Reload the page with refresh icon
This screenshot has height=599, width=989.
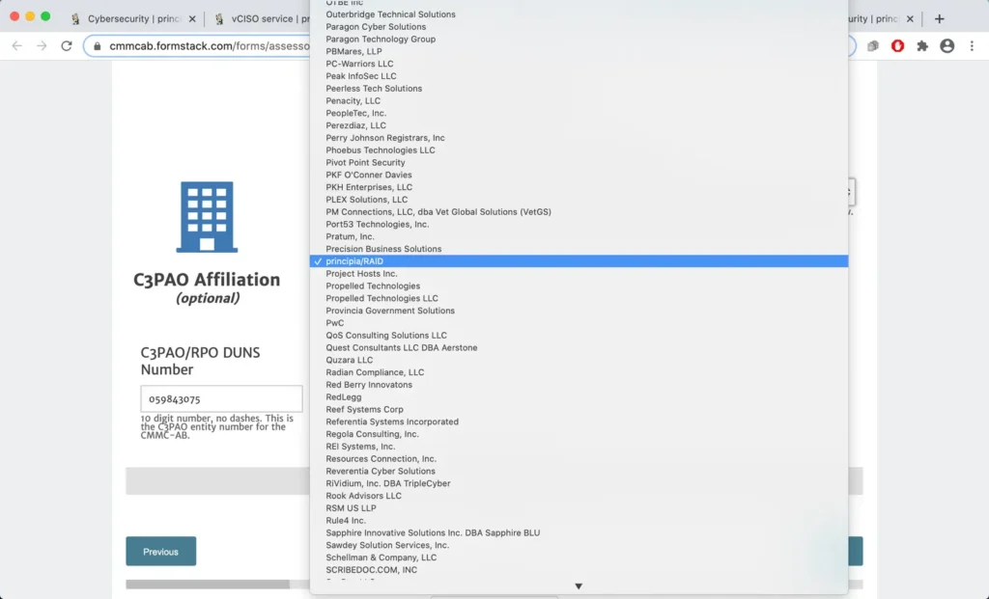pos(67,46)
